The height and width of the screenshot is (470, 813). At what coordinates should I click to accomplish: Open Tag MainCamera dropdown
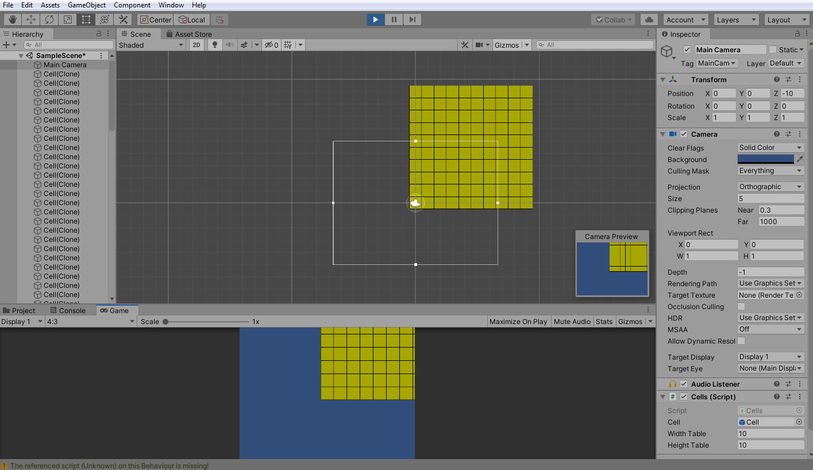pyautogui.click(x=717, y=63)
